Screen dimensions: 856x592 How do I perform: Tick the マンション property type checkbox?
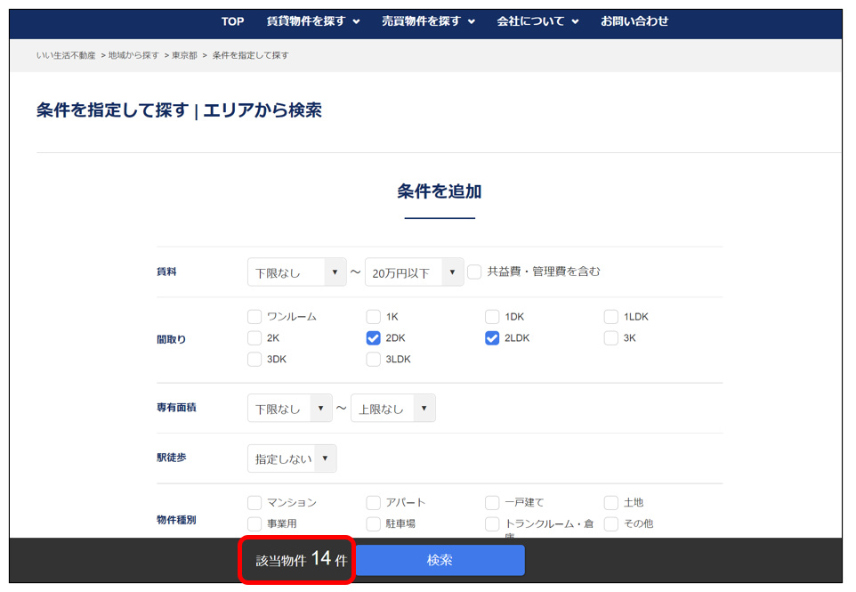coord(254,503)
